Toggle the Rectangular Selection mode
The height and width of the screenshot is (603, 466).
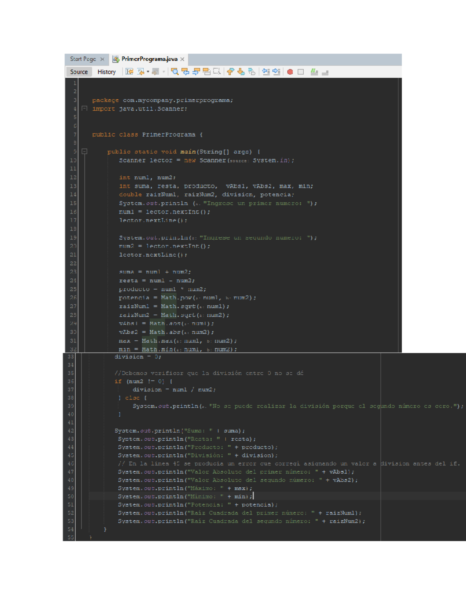click(217, 72)
